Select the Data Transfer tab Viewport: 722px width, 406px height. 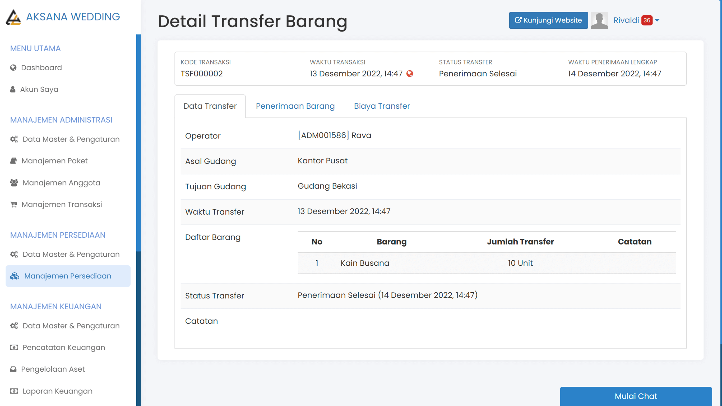point(210,106)
